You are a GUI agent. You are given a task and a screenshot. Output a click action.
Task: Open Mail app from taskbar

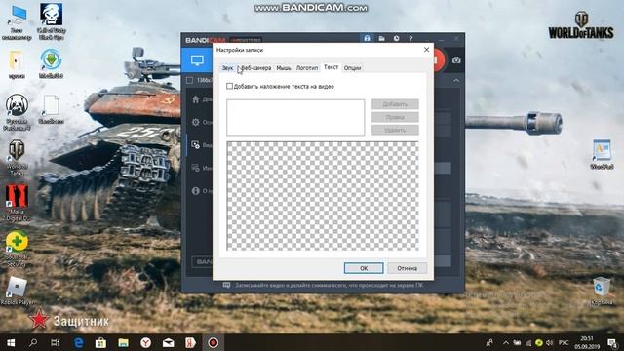coord(168,342)
